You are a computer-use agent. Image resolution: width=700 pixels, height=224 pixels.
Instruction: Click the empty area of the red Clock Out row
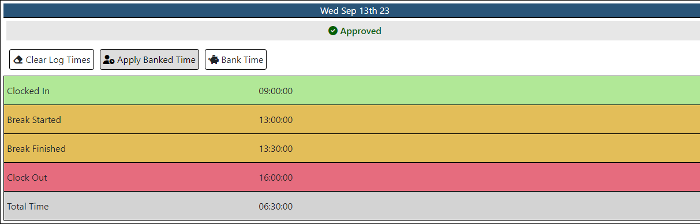tap(496, 177)
